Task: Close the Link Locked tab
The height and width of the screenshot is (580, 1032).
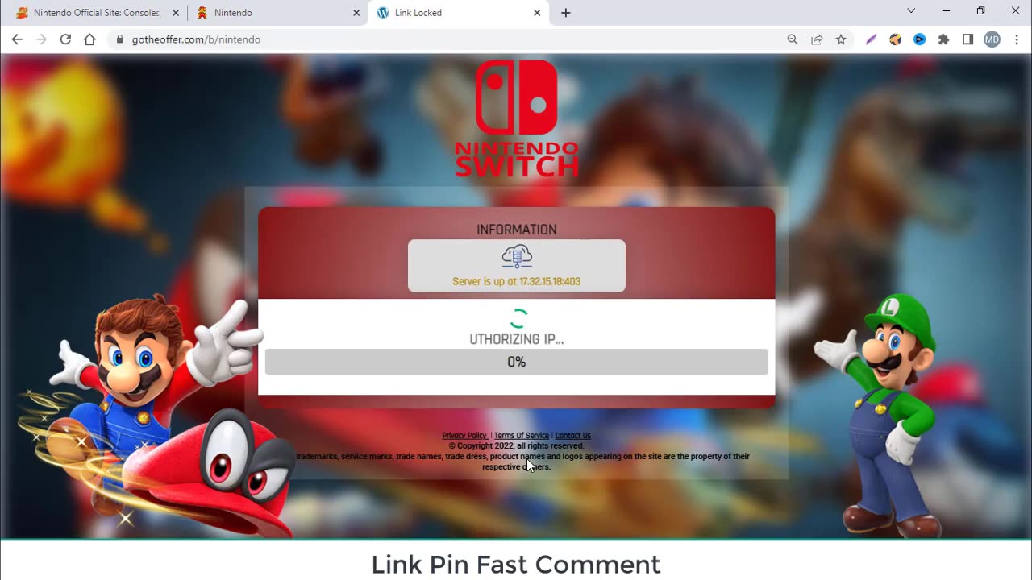Action: [x=537, y=13]
